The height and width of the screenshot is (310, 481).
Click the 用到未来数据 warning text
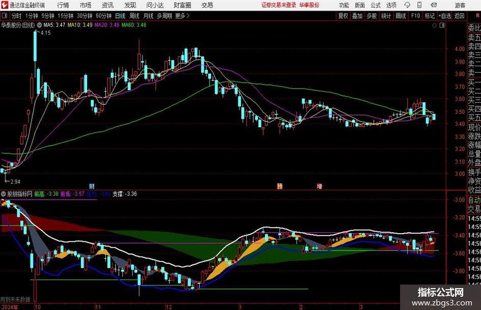pyautogui.click(x=15, y=299)
